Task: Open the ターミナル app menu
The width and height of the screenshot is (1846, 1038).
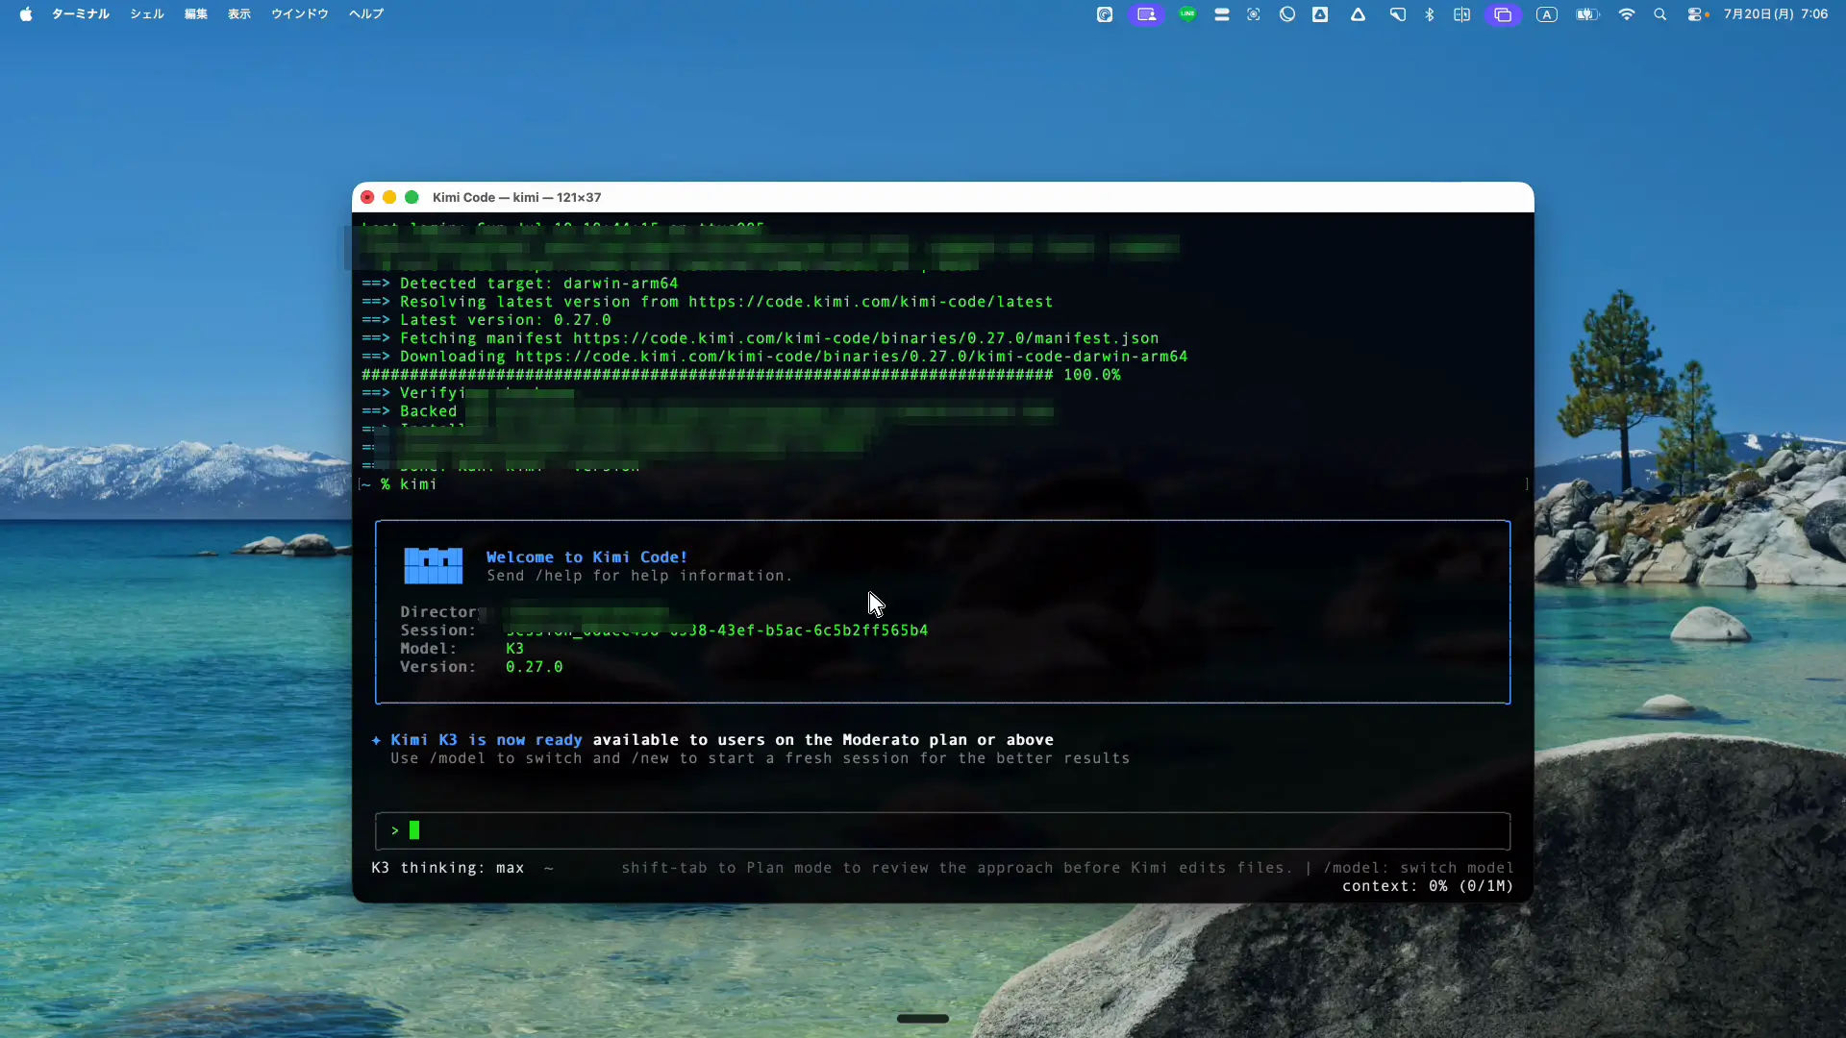Action: pyautogui.click(x=80, y=14)
